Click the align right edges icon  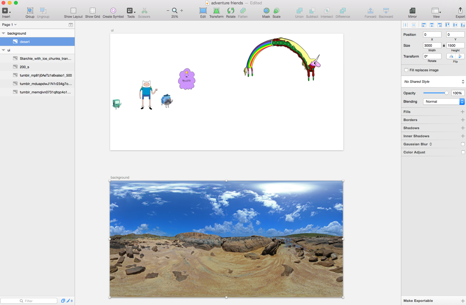440,25
